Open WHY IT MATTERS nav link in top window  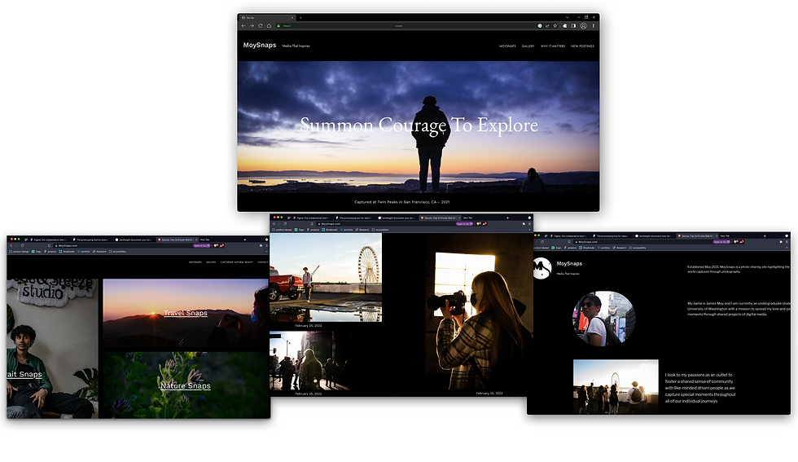click(553, 46)
